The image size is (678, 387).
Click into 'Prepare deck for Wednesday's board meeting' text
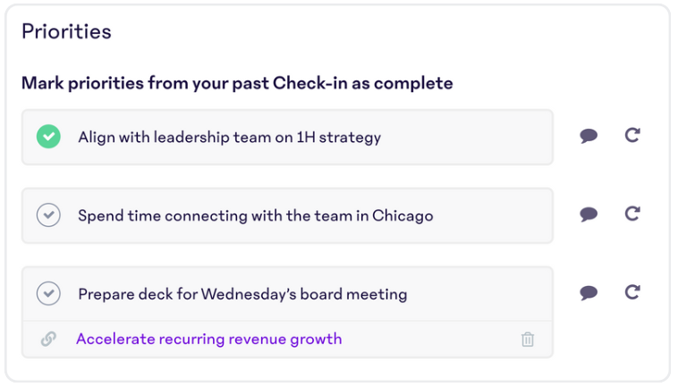pos(242,294)
